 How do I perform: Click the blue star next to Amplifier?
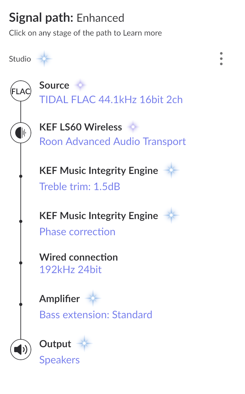pyautogui.click(x=93, y=298)
